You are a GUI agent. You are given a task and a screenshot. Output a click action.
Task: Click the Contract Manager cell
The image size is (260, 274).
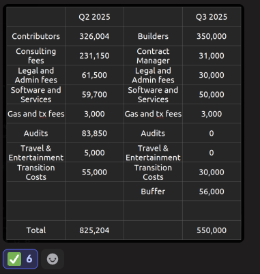(x=153, y=56)
